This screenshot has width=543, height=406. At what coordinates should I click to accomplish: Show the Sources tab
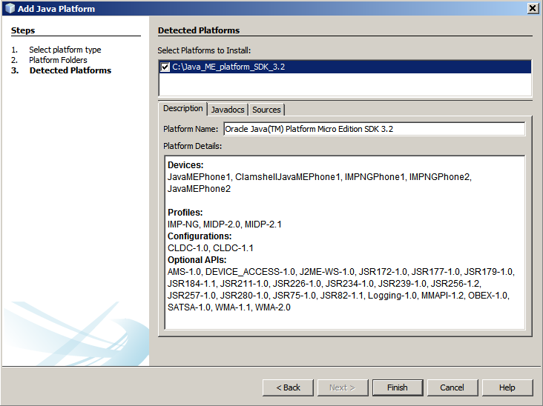click(266, 110)
